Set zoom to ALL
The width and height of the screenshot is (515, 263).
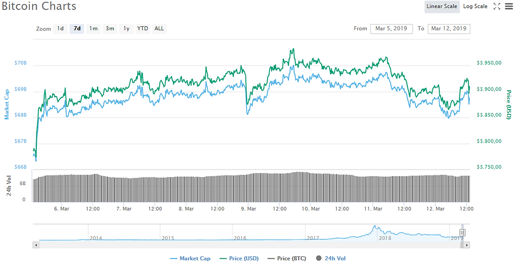pos(159,28)
